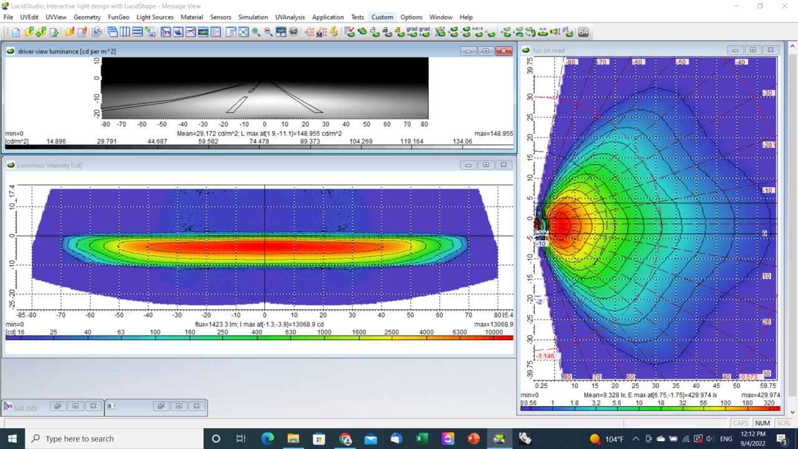Click the folder icon with green plus
The image size is (798, 449).
pyautogui.click(x=41, y=32)
